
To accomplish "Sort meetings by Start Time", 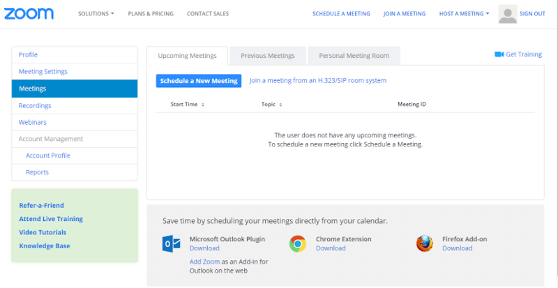I will pos(188,105).
